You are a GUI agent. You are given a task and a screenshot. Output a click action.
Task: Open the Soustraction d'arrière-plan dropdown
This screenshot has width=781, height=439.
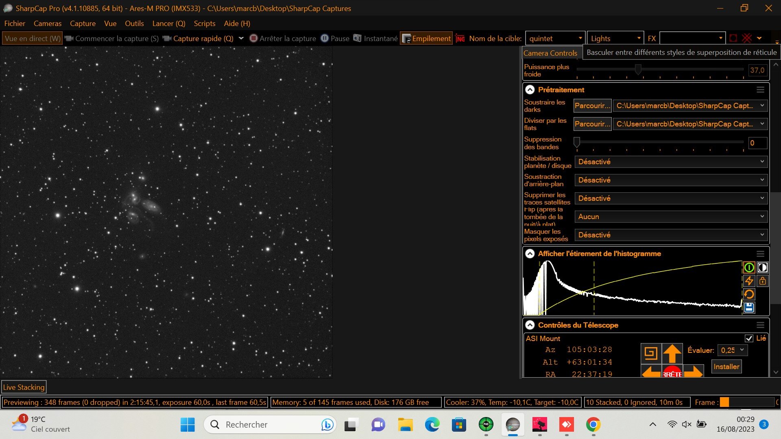[671, 180]
